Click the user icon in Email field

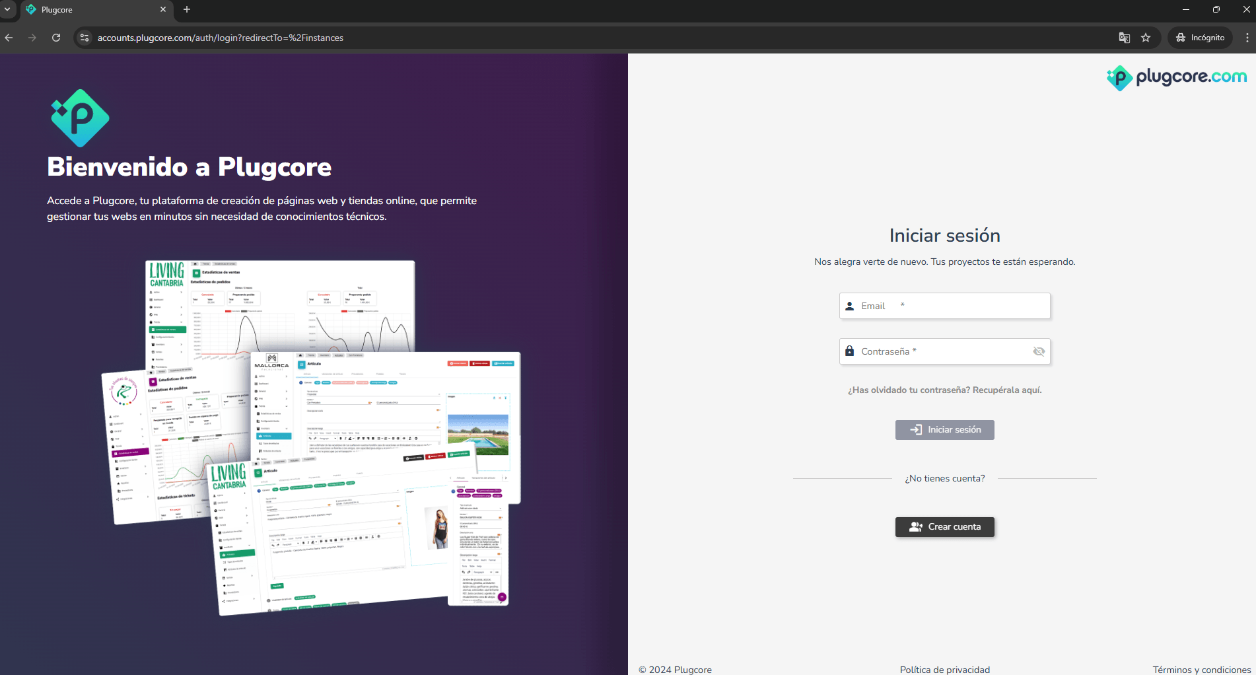coord(850,306)
